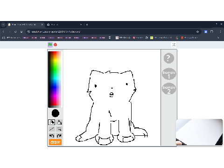Open the question mark help button

pyautogui.click(x=169, y=58)
